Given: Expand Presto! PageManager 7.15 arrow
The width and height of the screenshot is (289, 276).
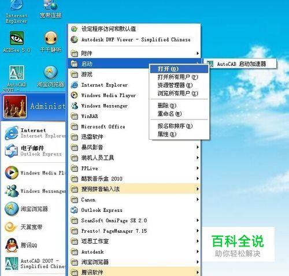Looking at the screenshot, I should pyautogui.click(x=198, y=231).
